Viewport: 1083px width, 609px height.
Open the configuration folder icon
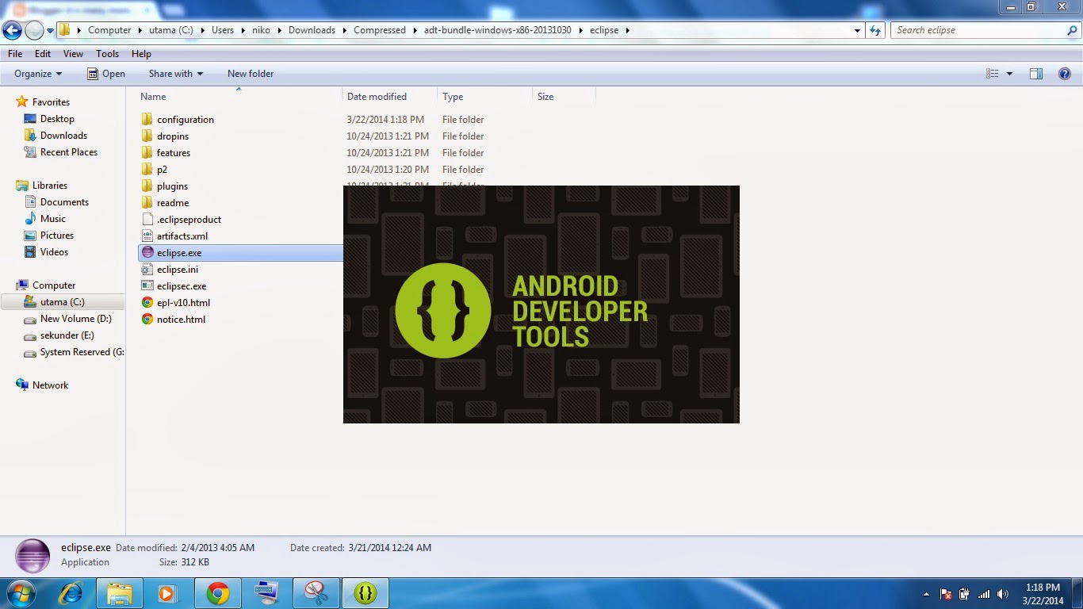pyautogui.click(x=147, y=119)
